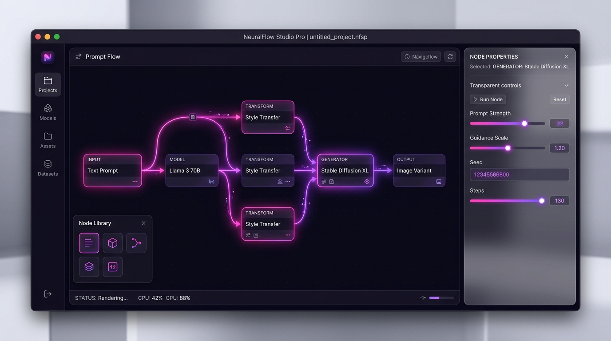This screenshot has width=611, height=341.
Task: Click the zoom fit icon in the status bar
Action: pyautogui.click(x=423, y=298)
